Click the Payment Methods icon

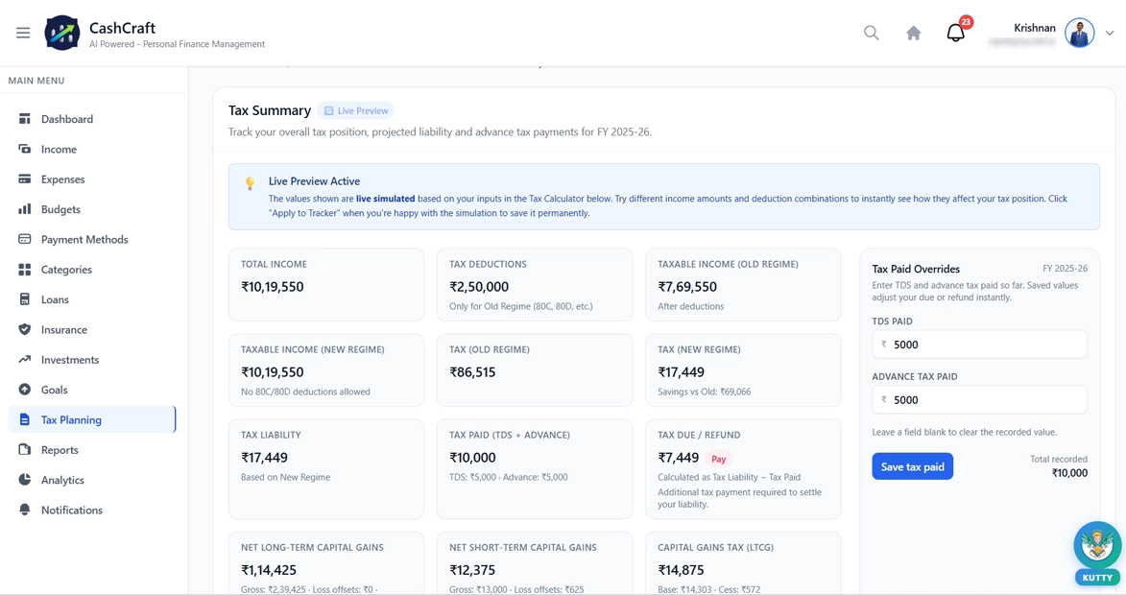24,240
